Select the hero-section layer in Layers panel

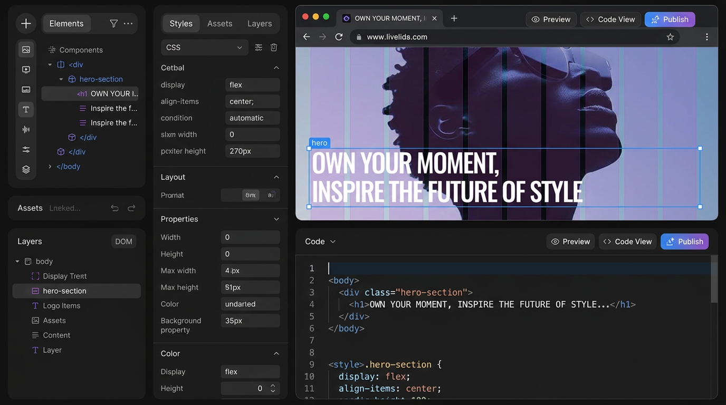[77, 291]
